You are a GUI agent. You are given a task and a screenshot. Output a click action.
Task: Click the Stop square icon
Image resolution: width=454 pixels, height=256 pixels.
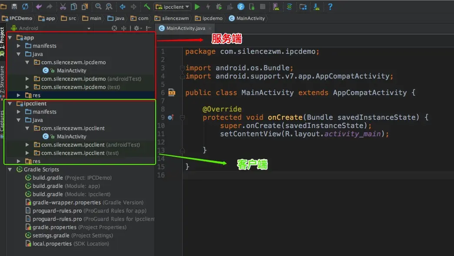pyautogui.click(x=263, y=7)
